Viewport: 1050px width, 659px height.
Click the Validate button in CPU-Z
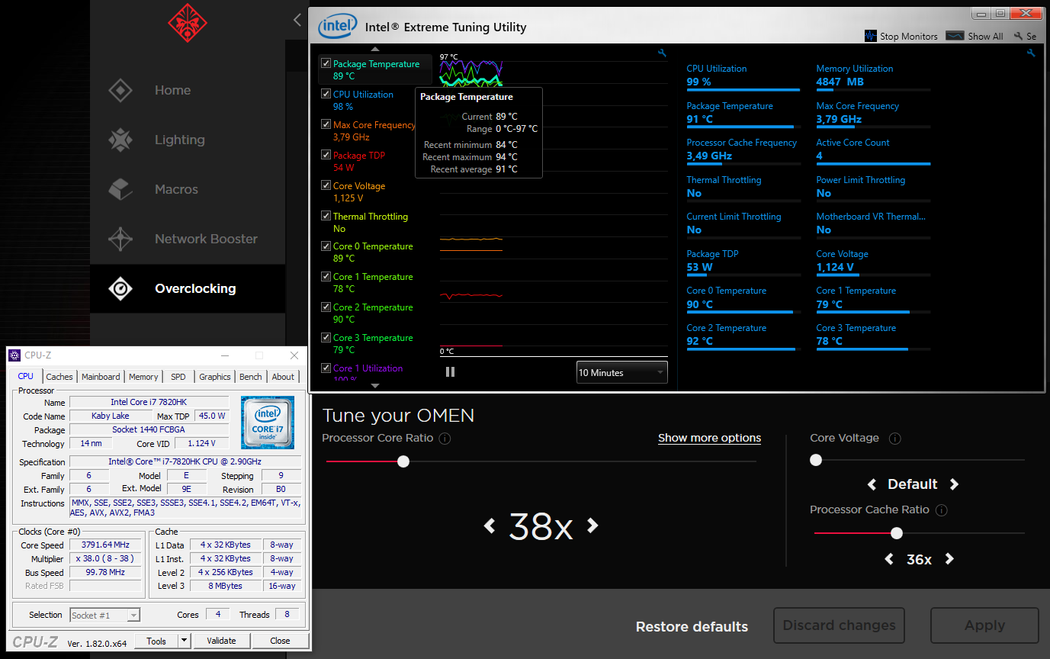[222, 641]
